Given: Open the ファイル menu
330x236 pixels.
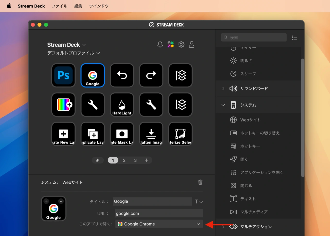Looking at the screenshot, I should 60,6.
